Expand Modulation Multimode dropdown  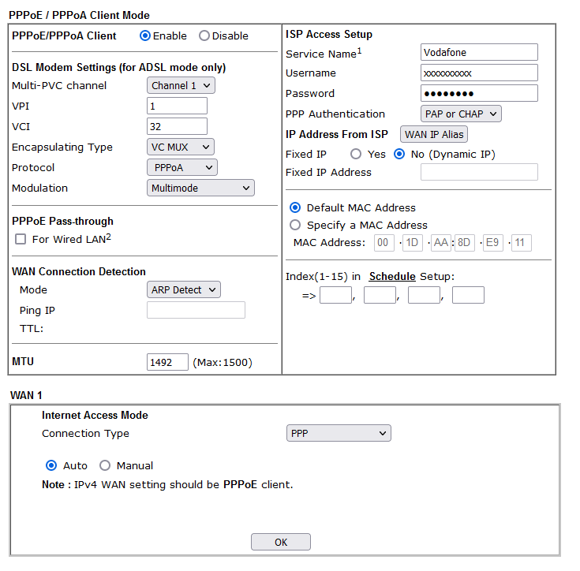pos(200,188)
